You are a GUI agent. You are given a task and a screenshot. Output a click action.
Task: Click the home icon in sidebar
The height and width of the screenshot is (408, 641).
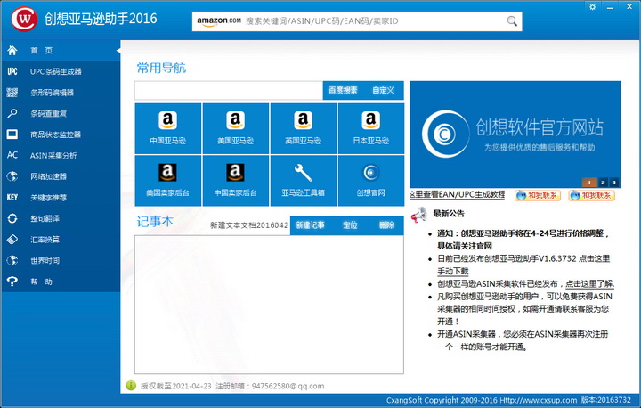12,51
